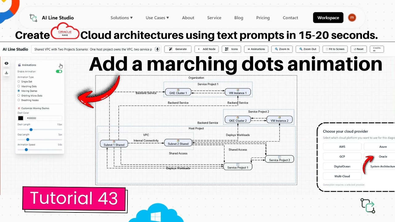Click the Zoom In button
395x222 pixels.
coord(282,49)
